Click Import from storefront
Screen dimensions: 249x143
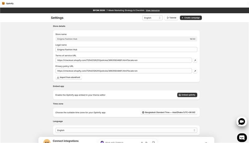(68, 77)
